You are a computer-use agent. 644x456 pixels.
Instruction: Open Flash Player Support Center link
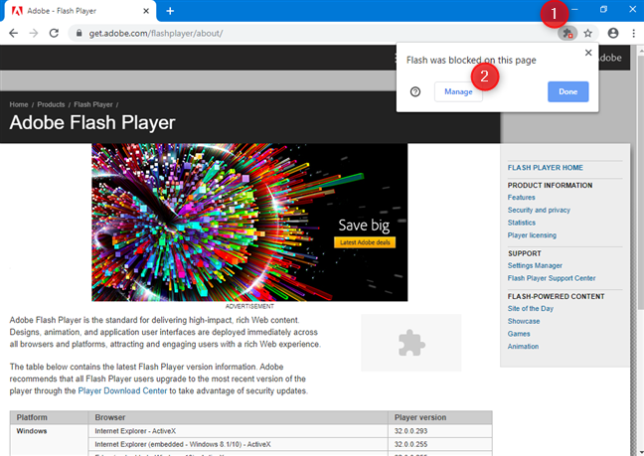[552, 278]
